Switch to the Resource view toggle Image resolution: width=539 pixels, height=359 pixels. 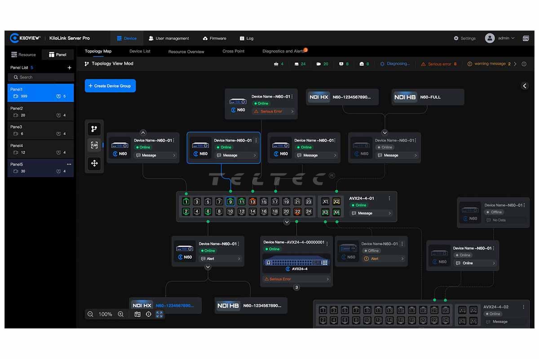tap(24, 55)
